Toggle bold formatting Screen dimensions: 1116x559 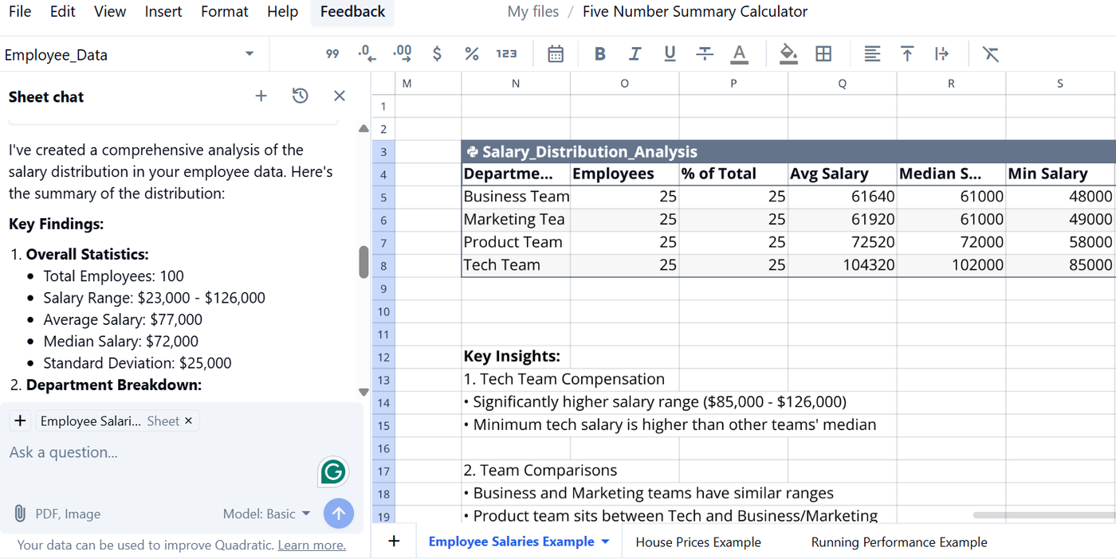coord(600,54)
